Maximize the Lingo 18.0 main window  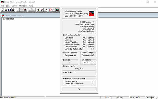pos(147,2)
